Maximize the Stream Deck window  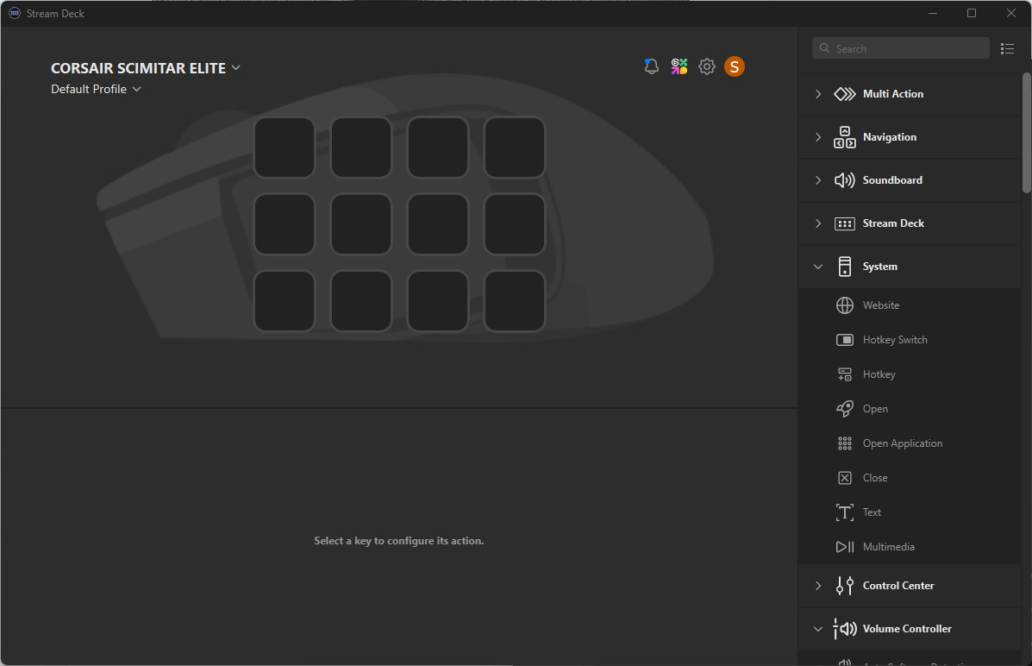tap(972, 13)
